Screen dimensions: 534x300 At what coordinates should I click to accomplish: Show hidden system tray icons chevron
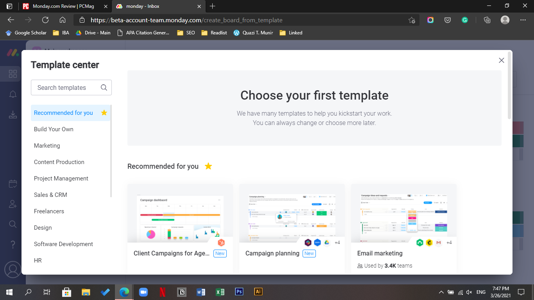point(441,292)
